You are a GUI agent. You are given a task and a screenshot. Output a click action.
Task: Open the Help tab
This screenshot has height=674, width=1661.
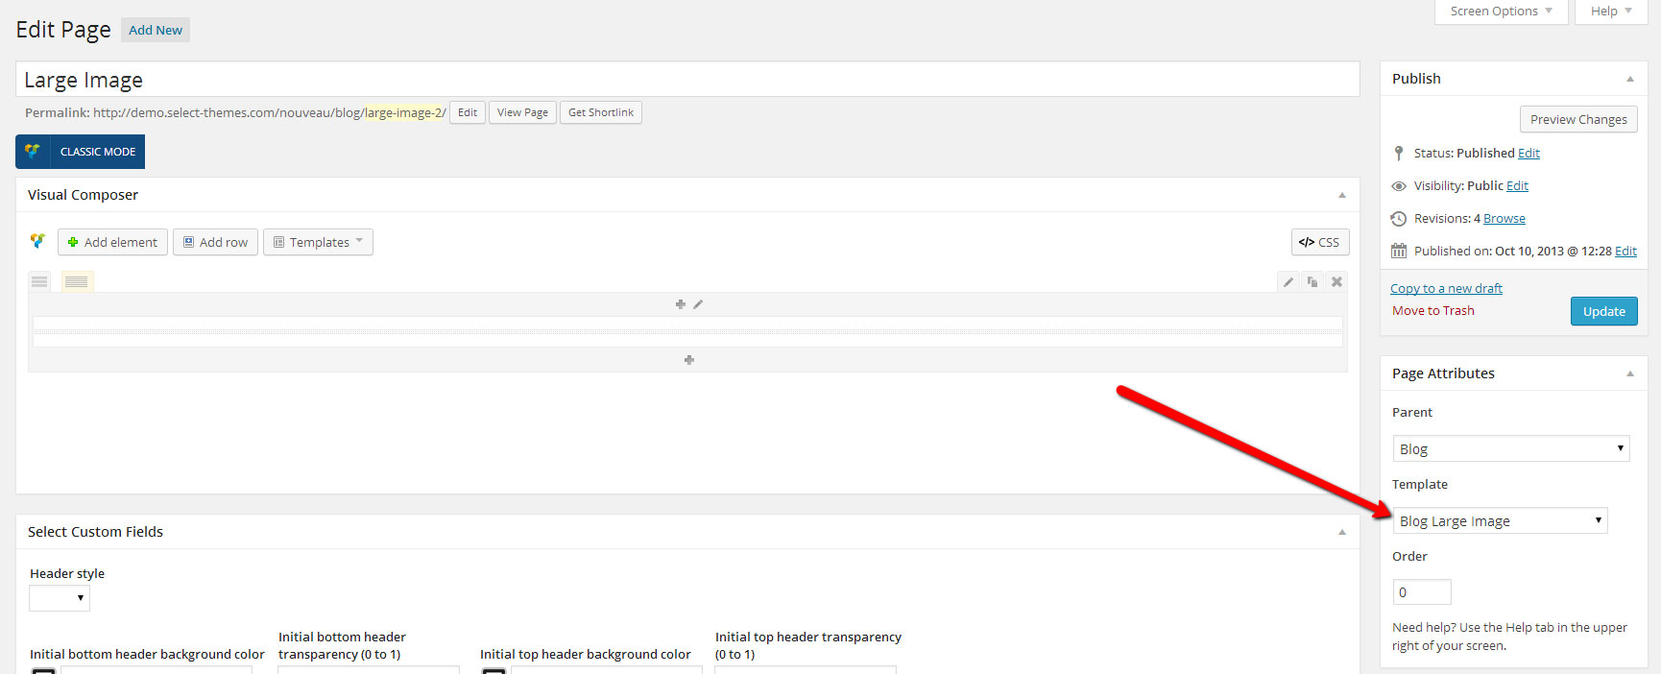click(x=1610, y=12)
